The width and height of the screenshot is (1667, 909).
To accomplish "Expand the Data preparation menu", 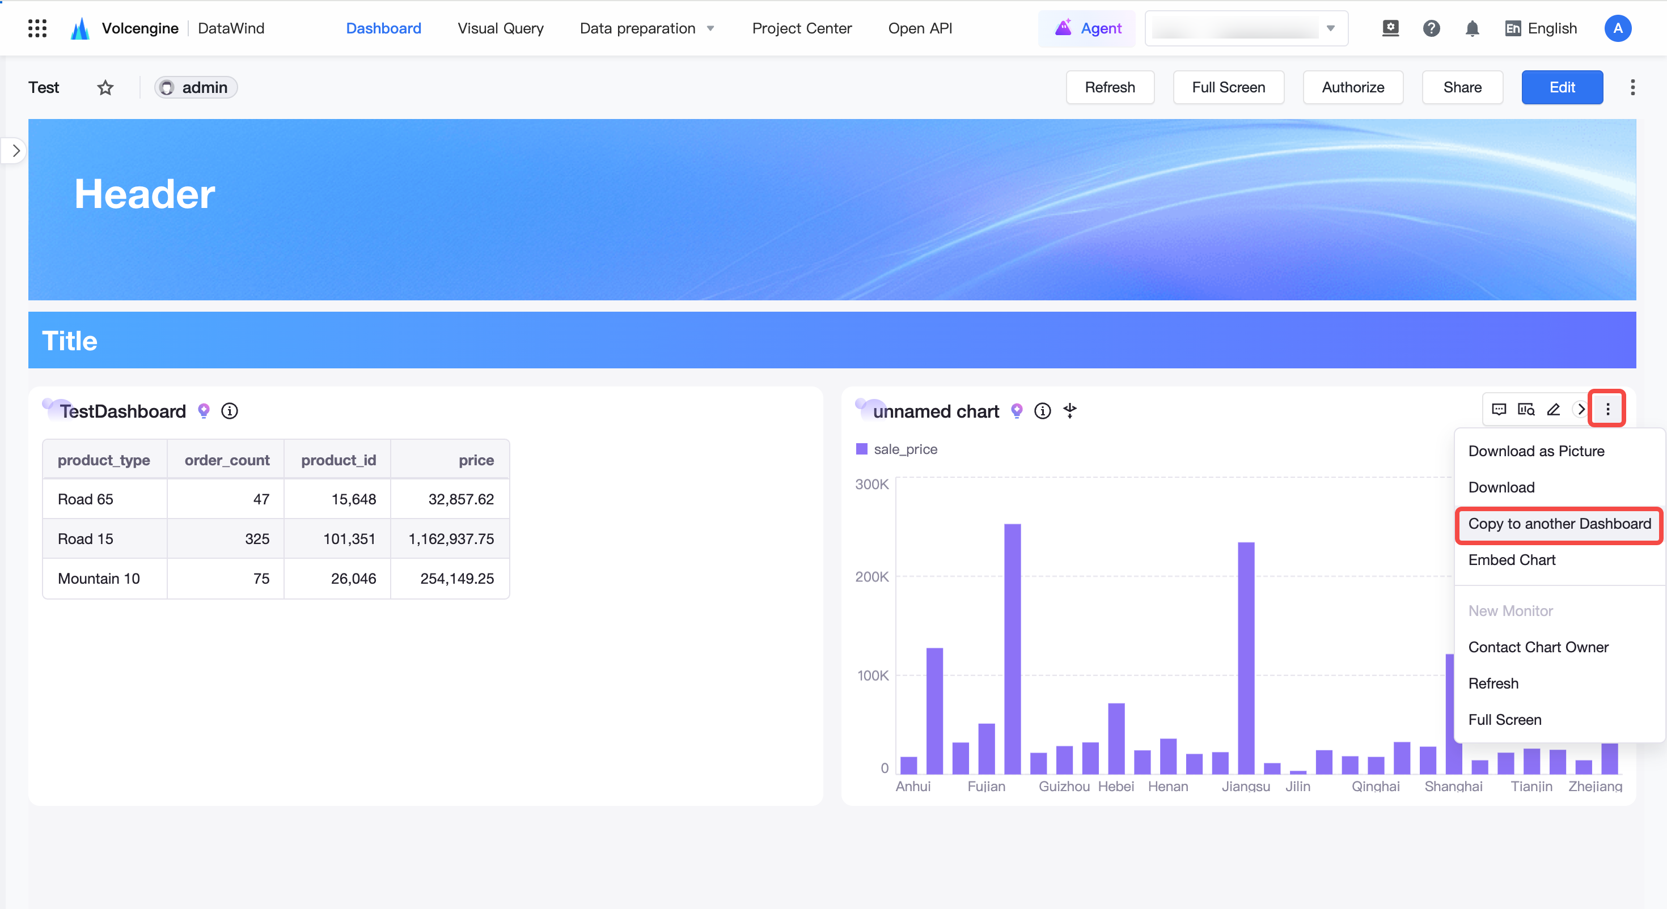I will [647, 28].
